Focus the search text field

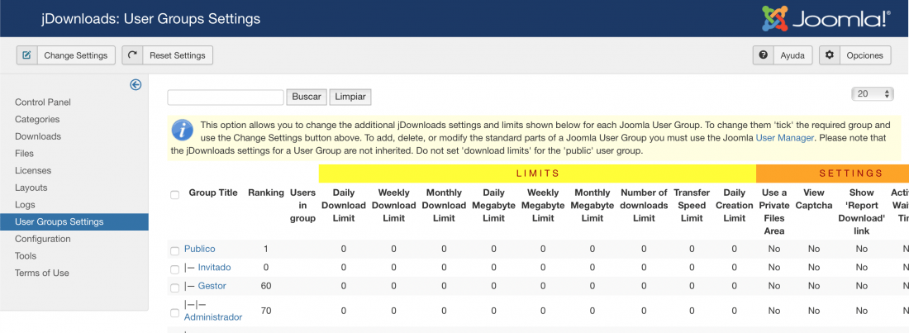[x=226, y=97]
